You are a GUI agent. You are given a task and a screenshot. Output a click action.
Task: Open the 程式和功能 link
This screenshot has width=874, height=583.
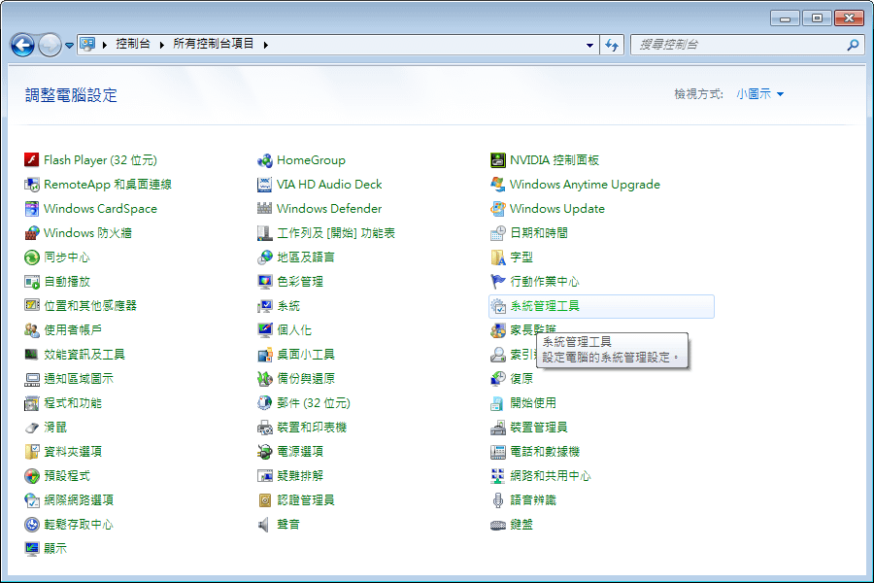coord(73,403)
